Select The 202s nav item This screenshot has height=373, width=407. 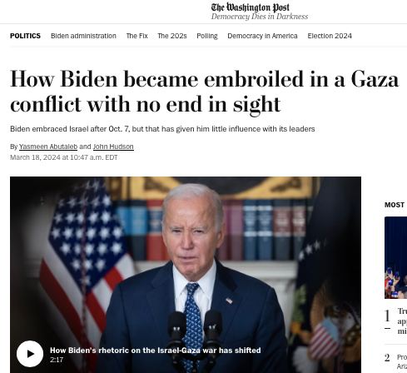172,36
